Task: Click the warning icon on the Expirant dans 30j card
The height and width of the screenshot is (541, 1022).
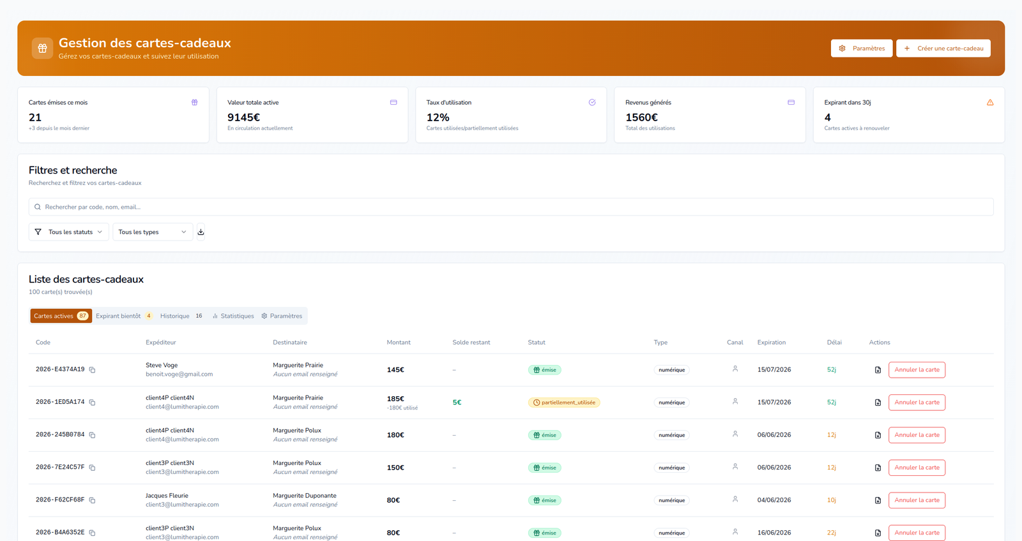Action: pyautogui.click(x=990, y=102)
